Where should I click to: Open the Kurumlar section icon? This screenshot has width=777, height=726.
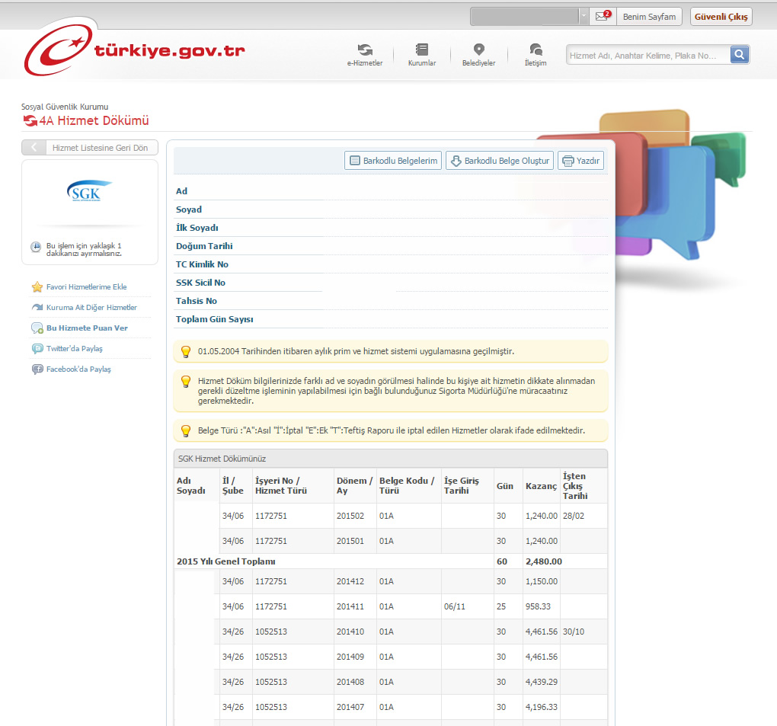[x=422, y=50]
